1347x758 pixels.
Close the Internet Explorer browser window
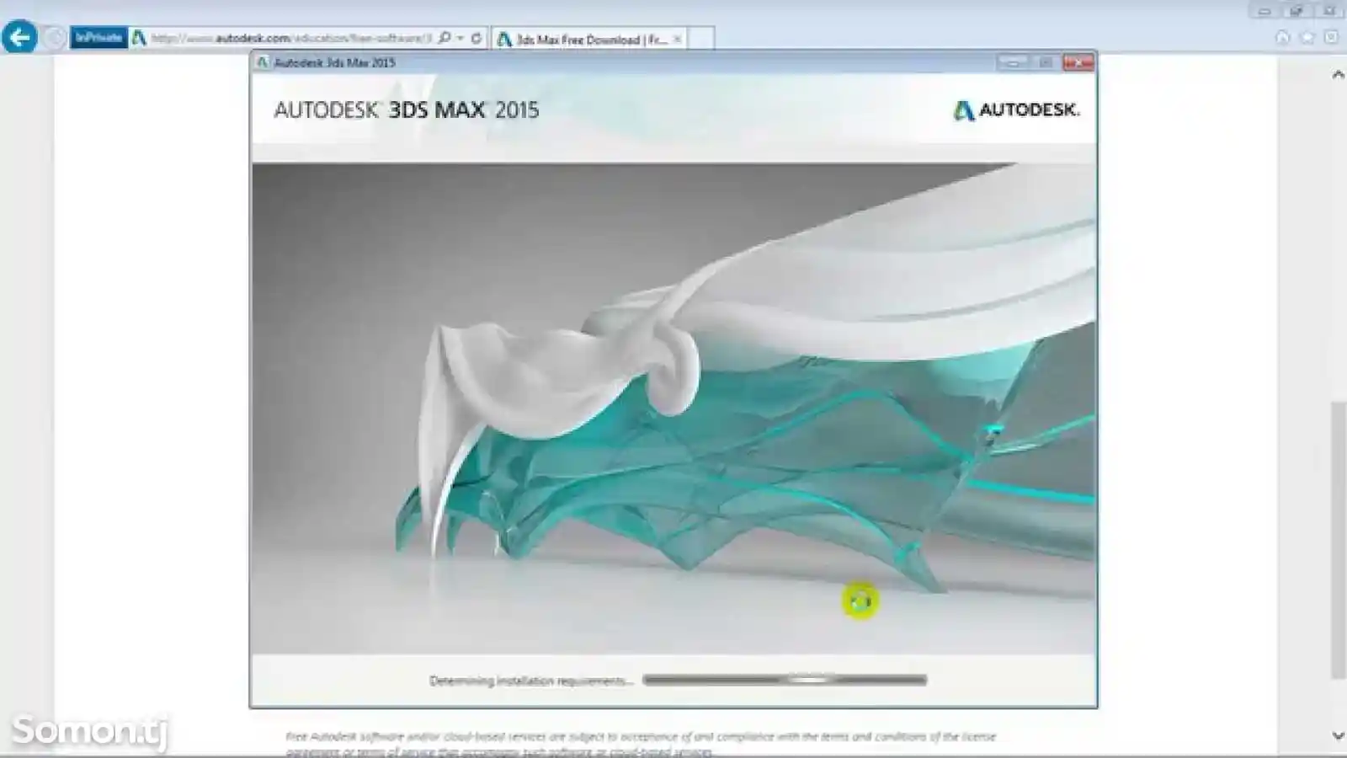1330,11
